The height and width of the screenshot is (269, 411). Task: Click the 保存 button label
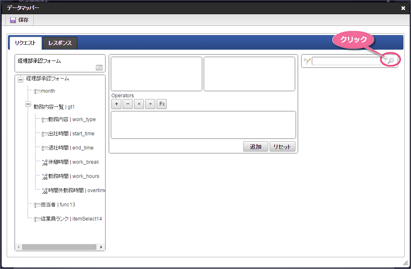click(23, 20)
